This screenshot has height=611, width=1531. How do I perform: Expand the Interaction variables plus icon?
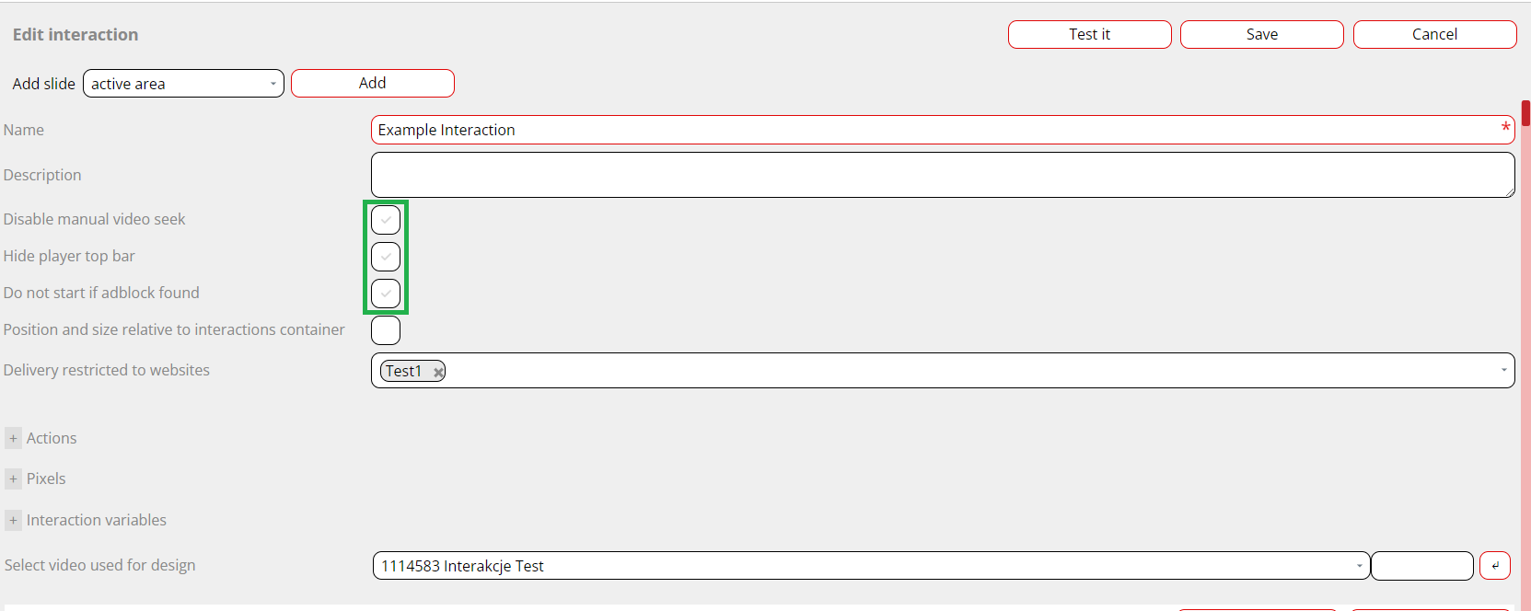13,521
